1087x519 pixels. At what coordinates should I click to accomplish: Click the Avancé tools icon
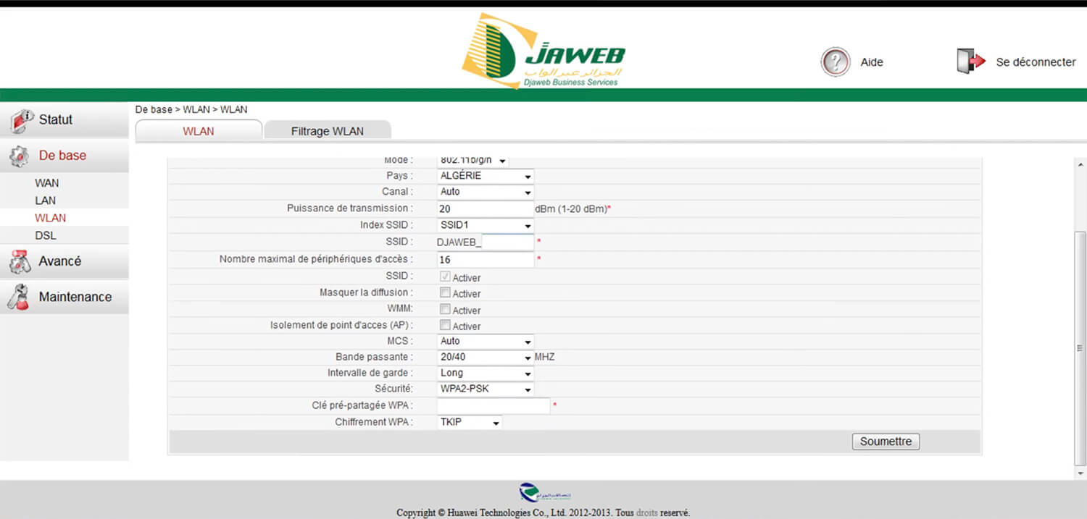(20, 262)
